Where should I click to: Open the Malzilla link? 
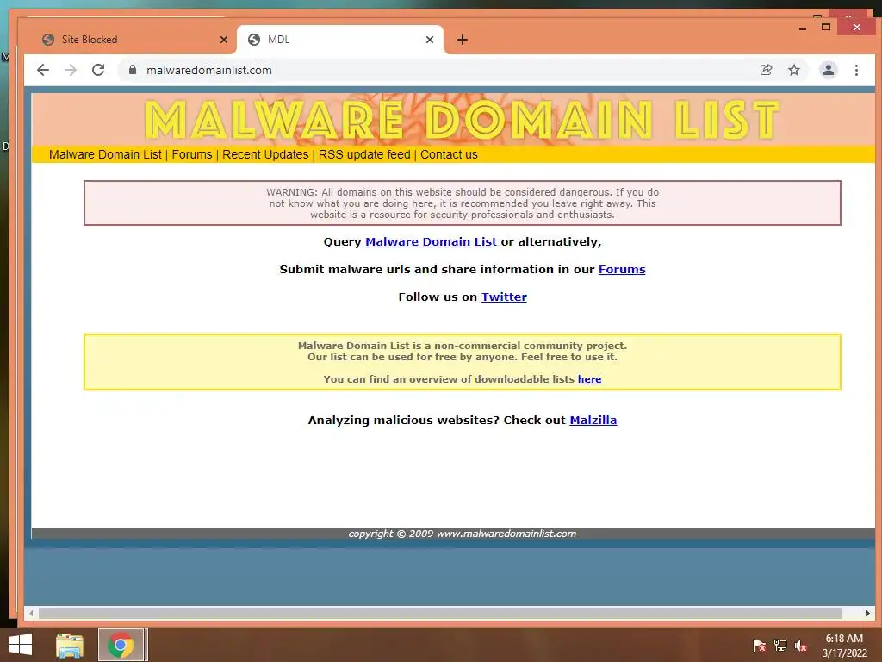click(593, 420)
